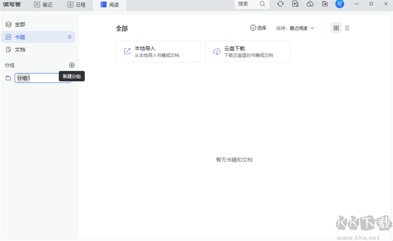This screenshot has height=241, width=393.
Task: Click the magnifier search icon
Action: [x=262, y=4]
